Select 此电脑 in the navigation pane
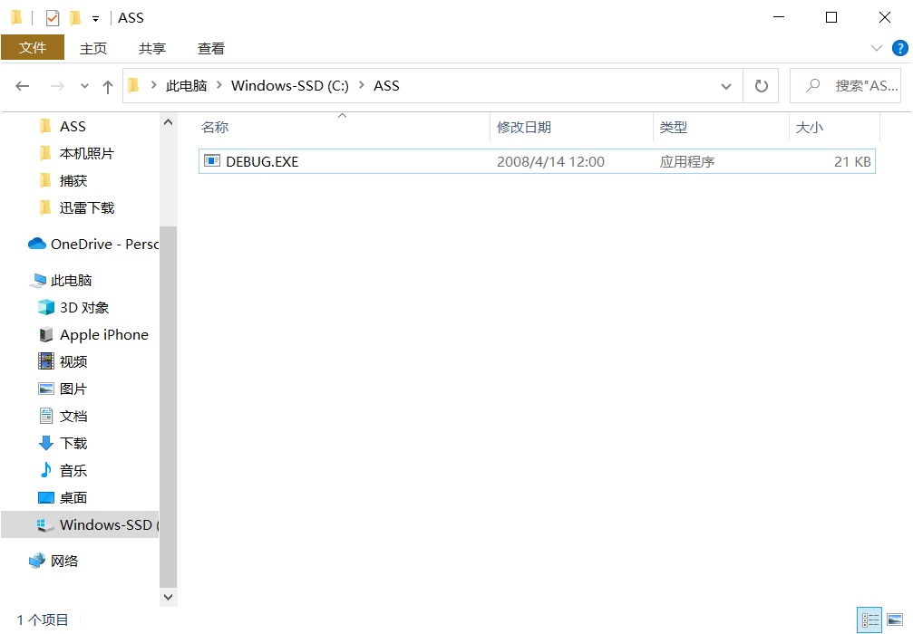913x634 pixels. [71, 281]
